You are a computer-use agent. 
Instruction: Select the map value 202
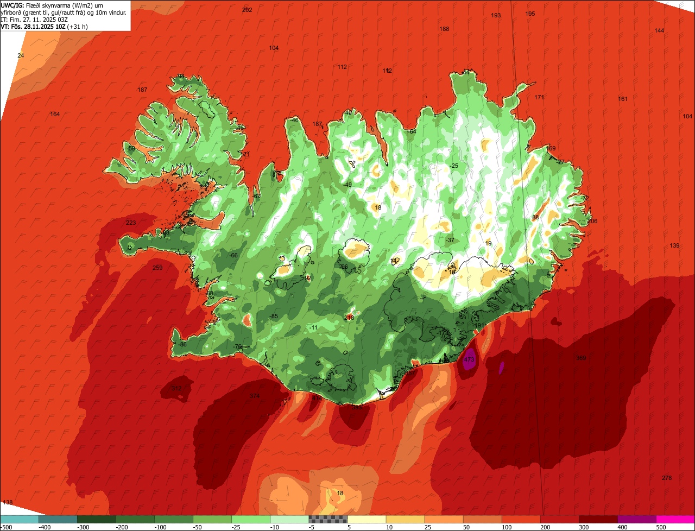click(247, 10)
